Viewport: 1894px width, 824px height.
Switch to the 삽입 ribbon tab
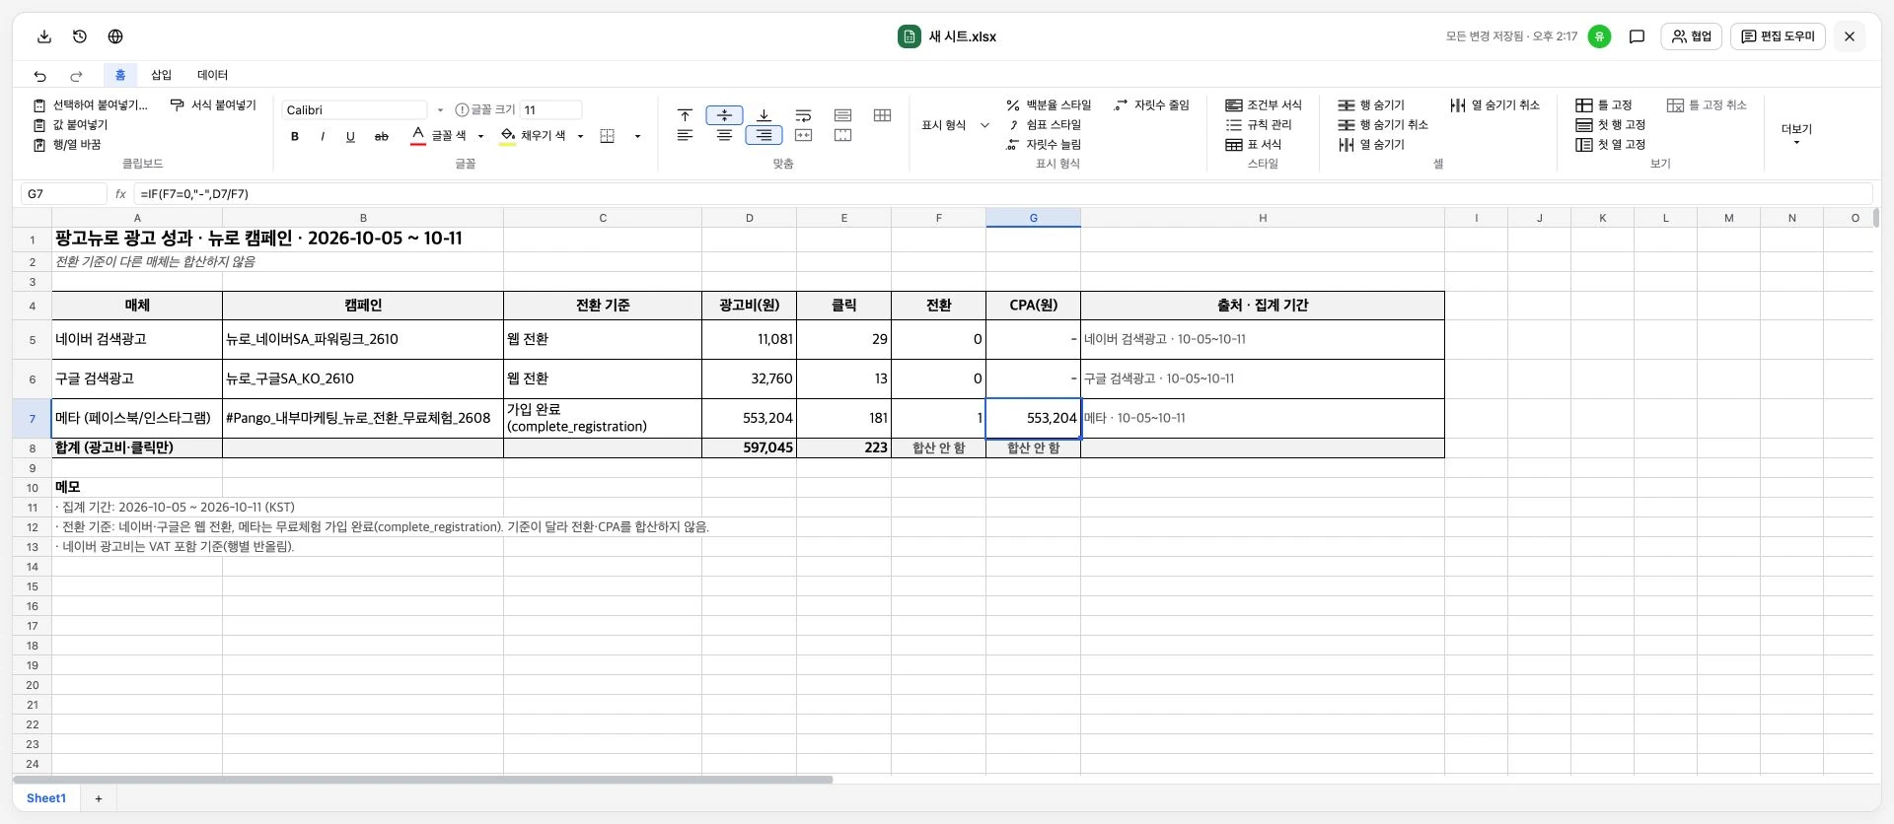pyautogui.click(x=161, y=75)
